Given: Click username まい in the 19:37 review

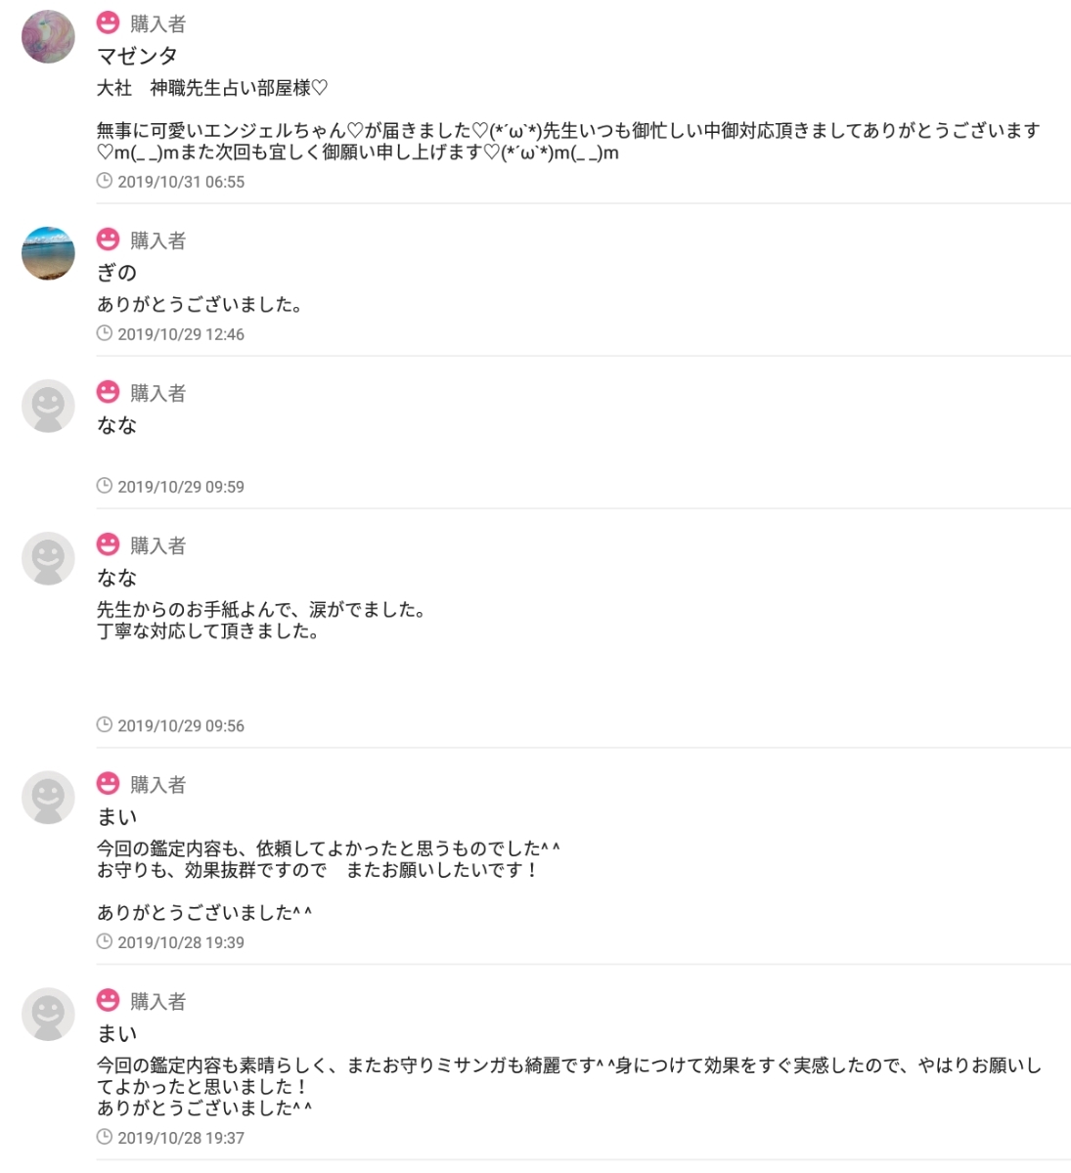Looking at the screenshot, I should [116, 1033].
